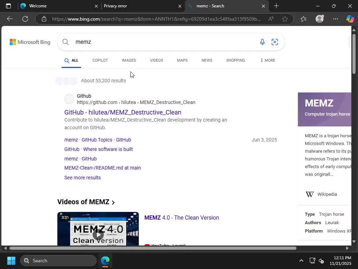358x269 pixels.
Task: Refresh the Bing search page
Action: 25,19
